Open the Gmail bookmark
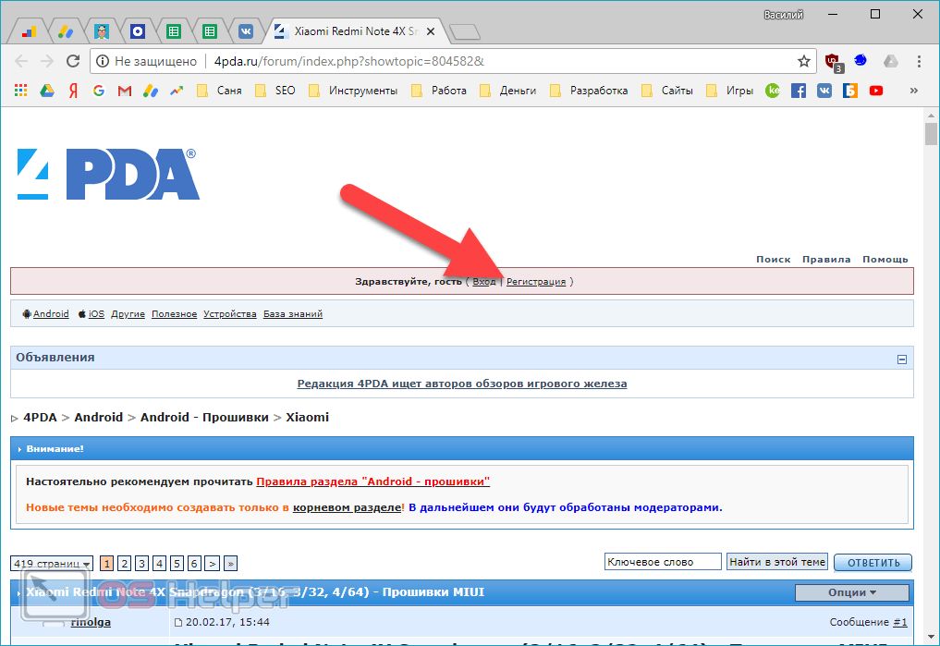940x646 pixels. coord(125,91)
